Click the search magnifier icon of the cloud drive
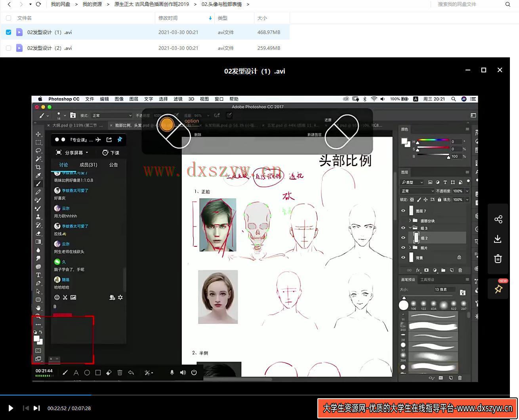The width and height of the screenshot is (519, 420). (x=508, y=4)
